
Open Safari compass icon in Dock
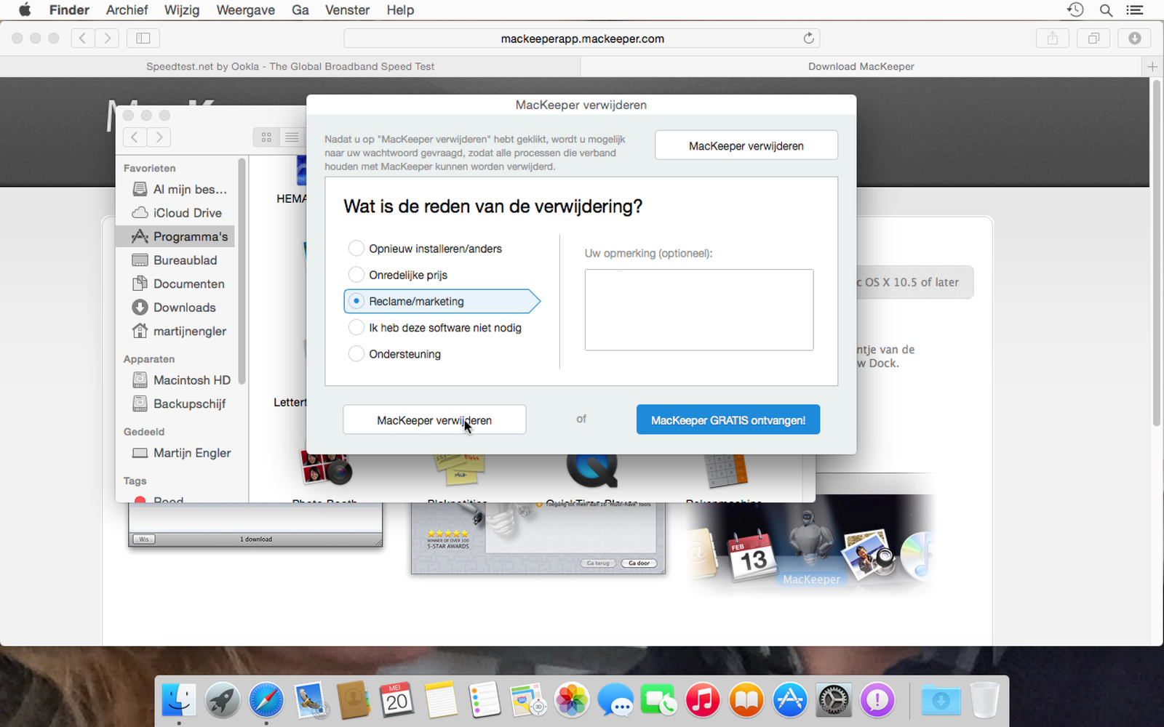[266, 700]
